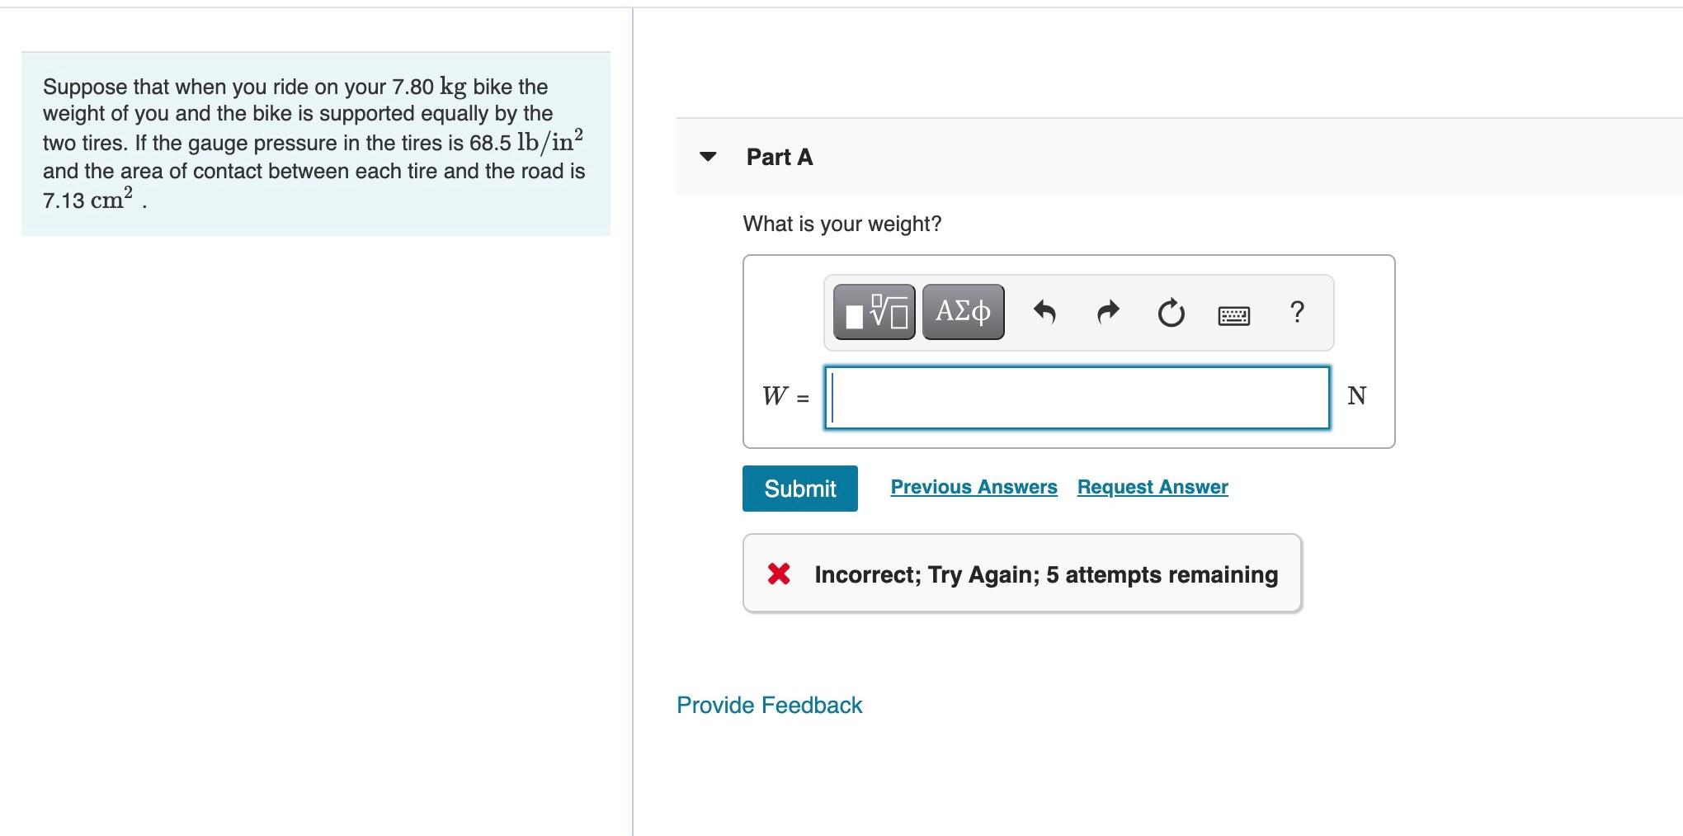
Task: Click the 'W =' variable label
Action: [x=785, y=396]
